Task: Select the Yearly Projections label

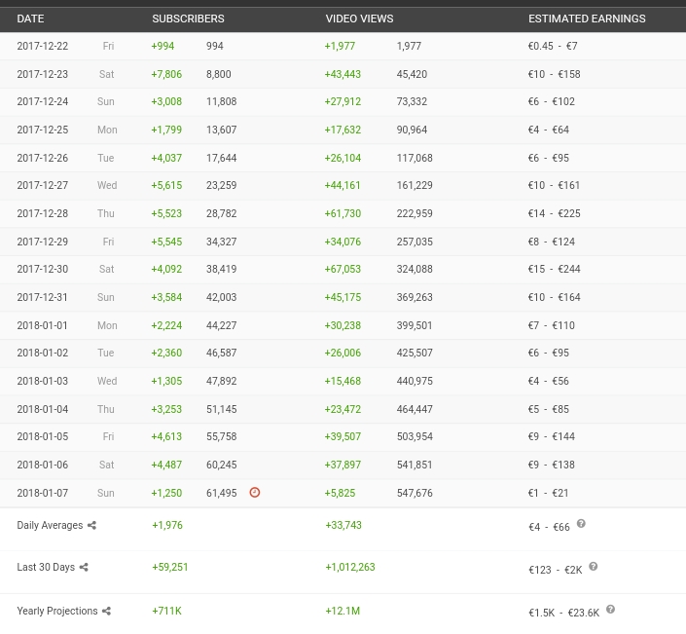Action: click(56, 612)
